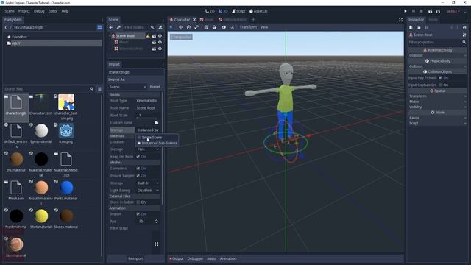The width and height of the screenshot is (471, 265).
Task: Open Scene Root in editor icon
Action: click(154, 36)
